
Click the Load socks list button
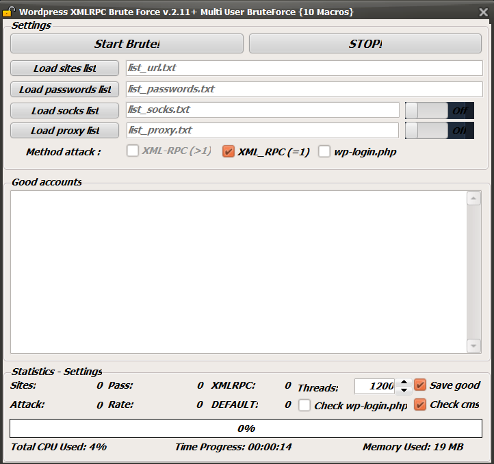coord(65,110)
